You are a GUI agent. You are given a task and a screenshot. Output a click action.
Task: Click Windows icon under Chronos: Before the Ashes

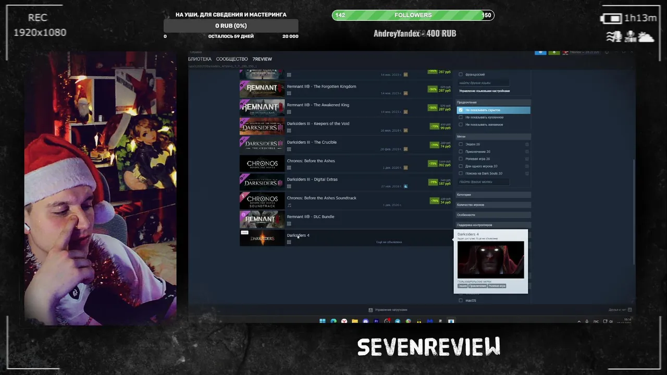point(289,168)
